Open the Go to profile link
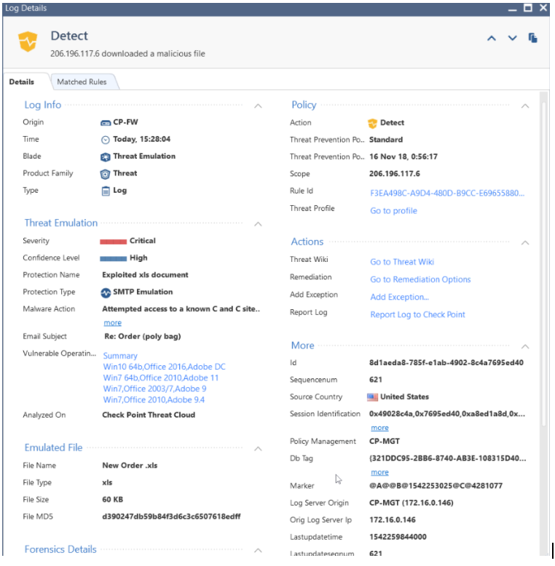555x566 pixels. (x=393, y=211)
